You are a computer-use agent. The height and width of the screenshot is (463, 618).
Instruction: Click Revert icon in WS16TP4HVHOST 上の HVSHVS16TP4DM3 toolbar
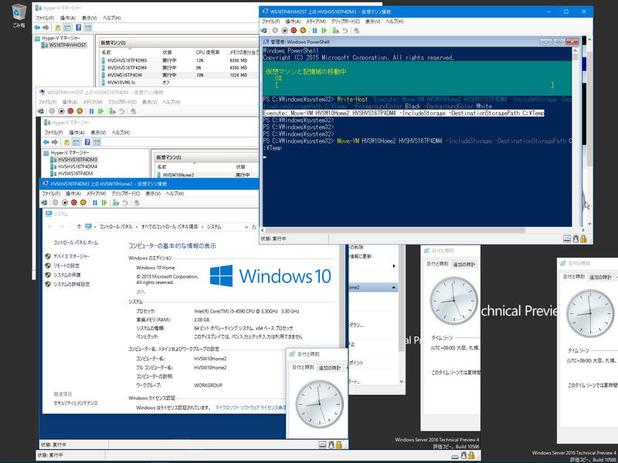tap(345, 31)
